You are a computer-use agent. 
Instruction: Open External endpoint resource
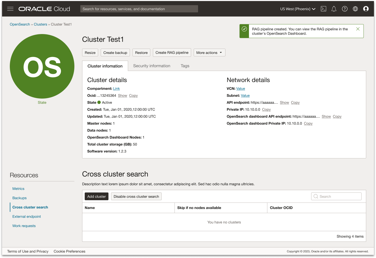(27, 216)
